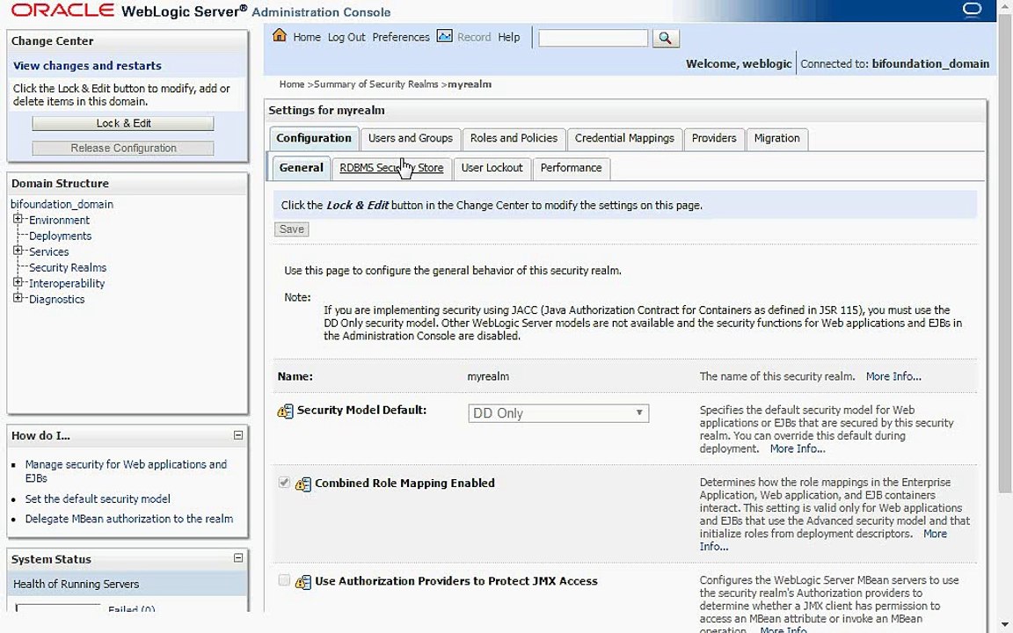The width and height of the screenshot is (1013, 633).
Task: Open the Preferences link
Action: click(x=401, y=38)
